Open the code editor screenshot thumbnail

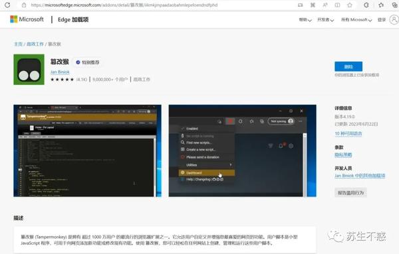click(x=87, y=151)
